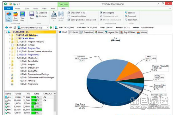Go back with blue left arrow

[x=7, y=27]
